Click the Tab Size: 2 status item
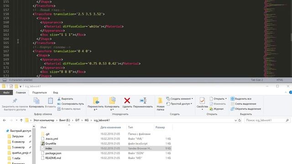This screenshot has height=164, width=292. pos(257,80)
